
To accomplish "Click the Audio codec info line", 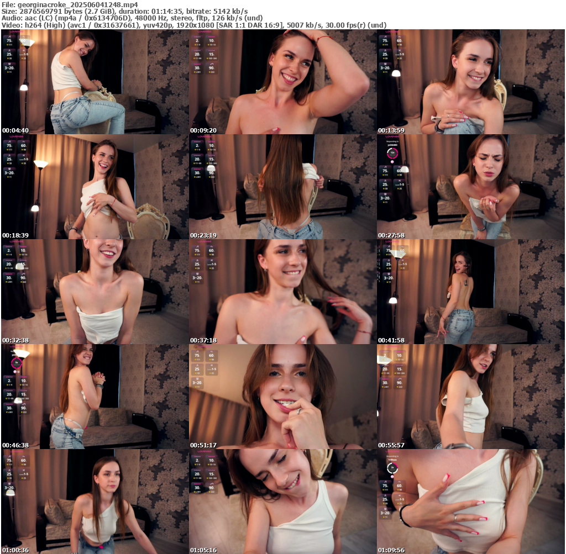I will [132, 18].
